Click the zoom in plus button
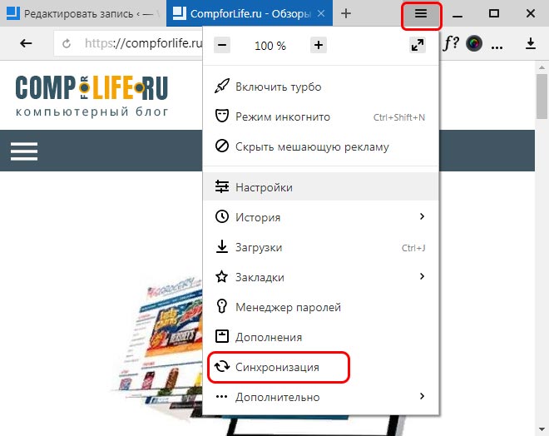 point(319,45)
